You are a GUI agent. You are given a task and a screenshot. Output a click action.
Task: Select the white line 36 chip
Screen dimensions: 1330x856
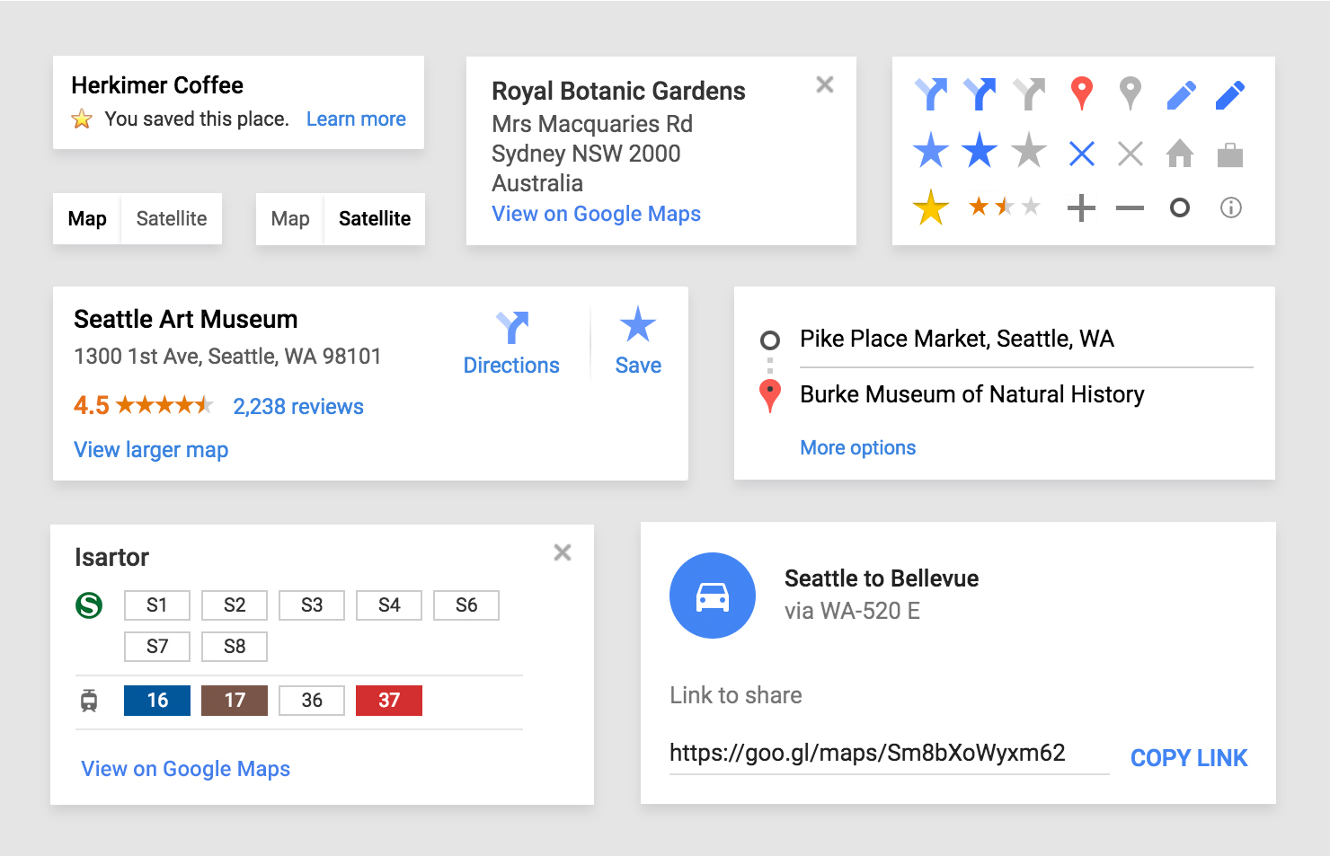[312, 701]
